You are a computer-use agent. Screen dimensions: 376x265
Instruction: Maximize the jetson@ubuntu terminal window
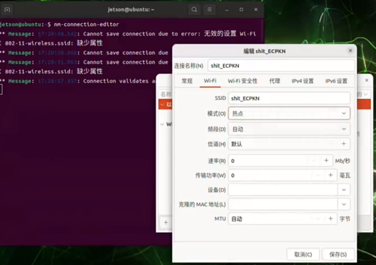241,10
